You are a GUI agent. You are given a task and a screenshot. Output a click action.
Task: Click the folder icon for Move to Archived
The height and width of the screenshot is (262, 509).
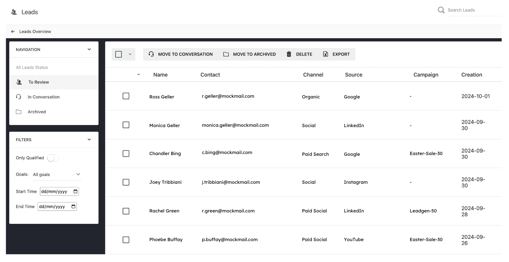(226, 54)
